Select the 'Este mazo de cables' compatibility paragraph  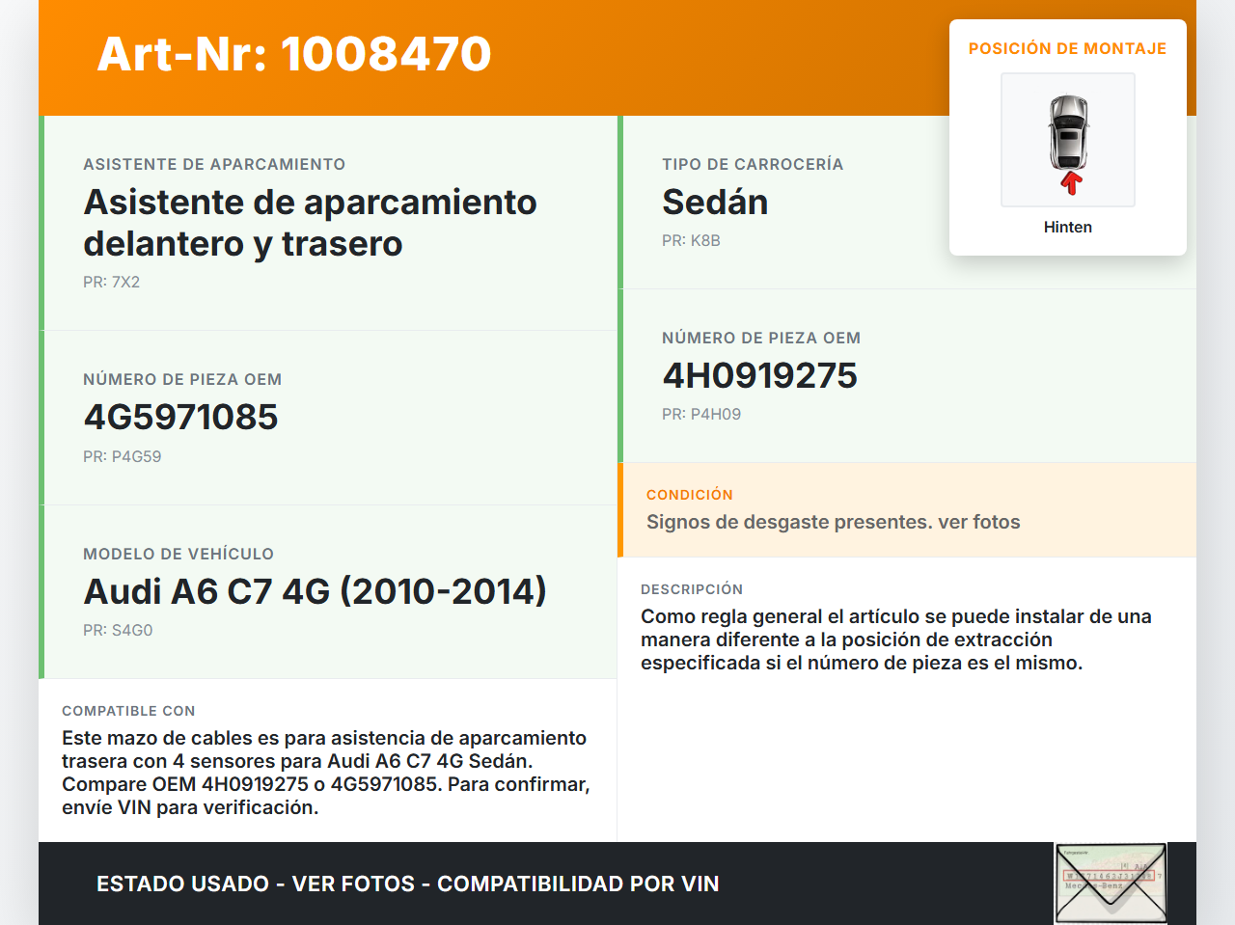(326, 773)
